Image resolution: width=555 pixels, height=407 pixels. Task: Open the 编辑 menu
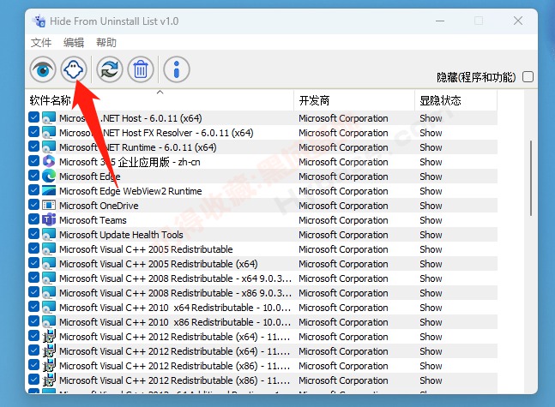pos(74,43)
